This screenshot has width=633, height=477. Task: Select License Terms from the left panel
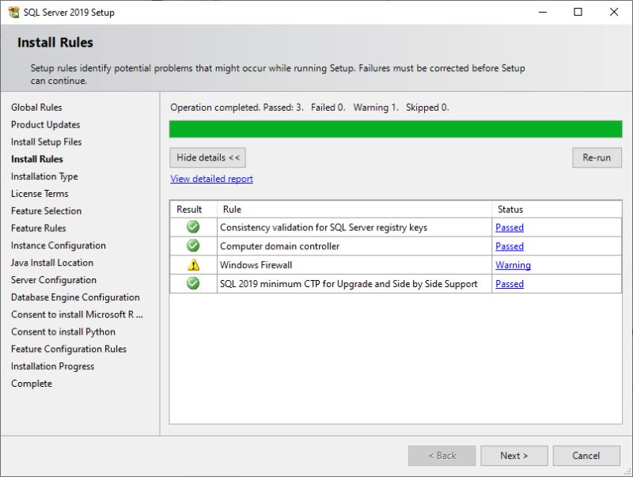coord(40,193)
